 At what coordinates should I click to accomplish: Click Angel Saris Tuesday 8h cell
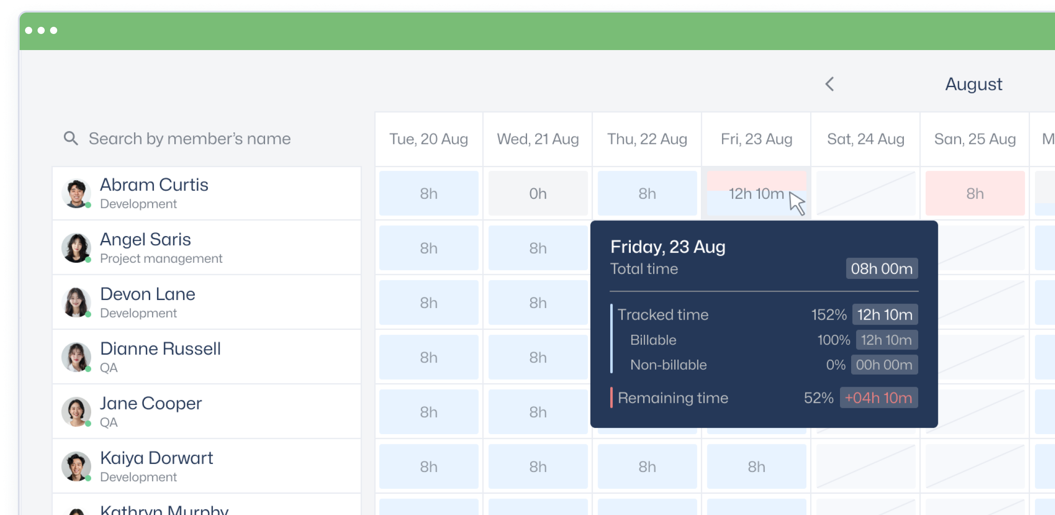[429, 248]
